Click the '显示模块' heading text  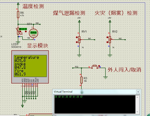37,46
